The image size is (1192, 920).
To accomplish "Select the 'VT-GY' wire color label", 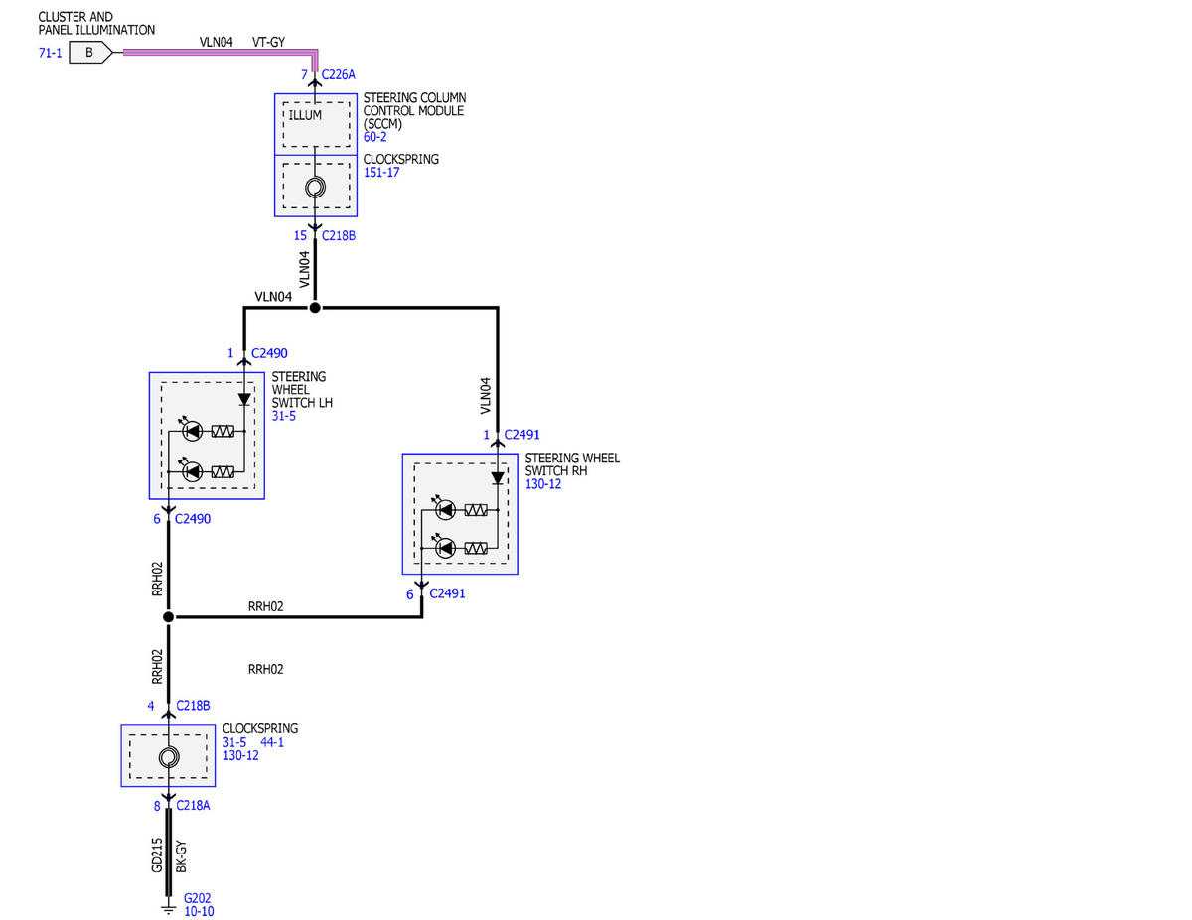I will click(269, 43).
